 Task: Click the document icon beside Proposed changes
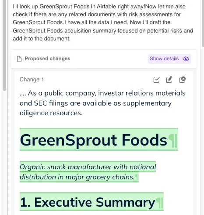click(19, 59)
